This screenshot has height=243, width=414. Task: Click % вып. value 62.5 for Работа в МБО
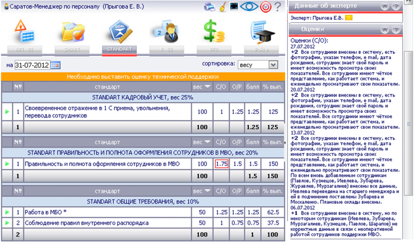pyautogui.click(x=273, y=212)
